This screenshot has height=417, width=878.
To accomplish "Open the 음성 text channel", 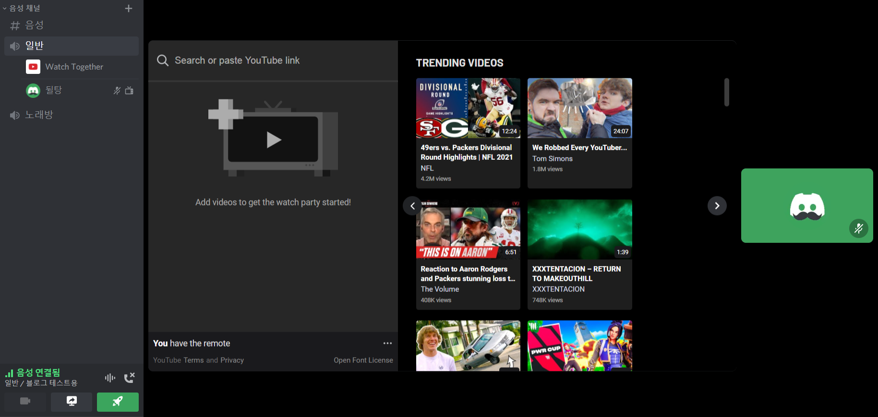I will pos(72,25).
